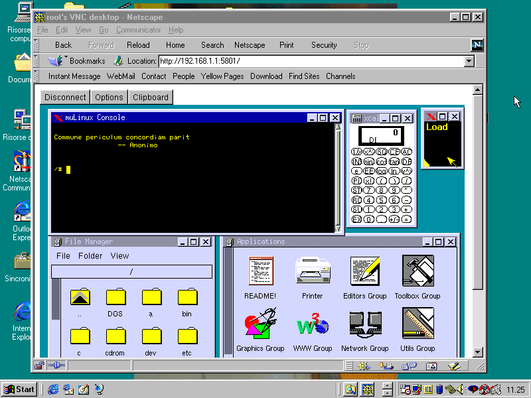Open the WWW Group icon
531x398 pixels.
click(312, 324)
